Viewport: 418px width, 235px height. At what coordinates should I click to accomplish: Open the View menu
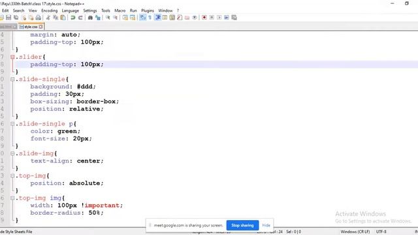coord(33,10)
